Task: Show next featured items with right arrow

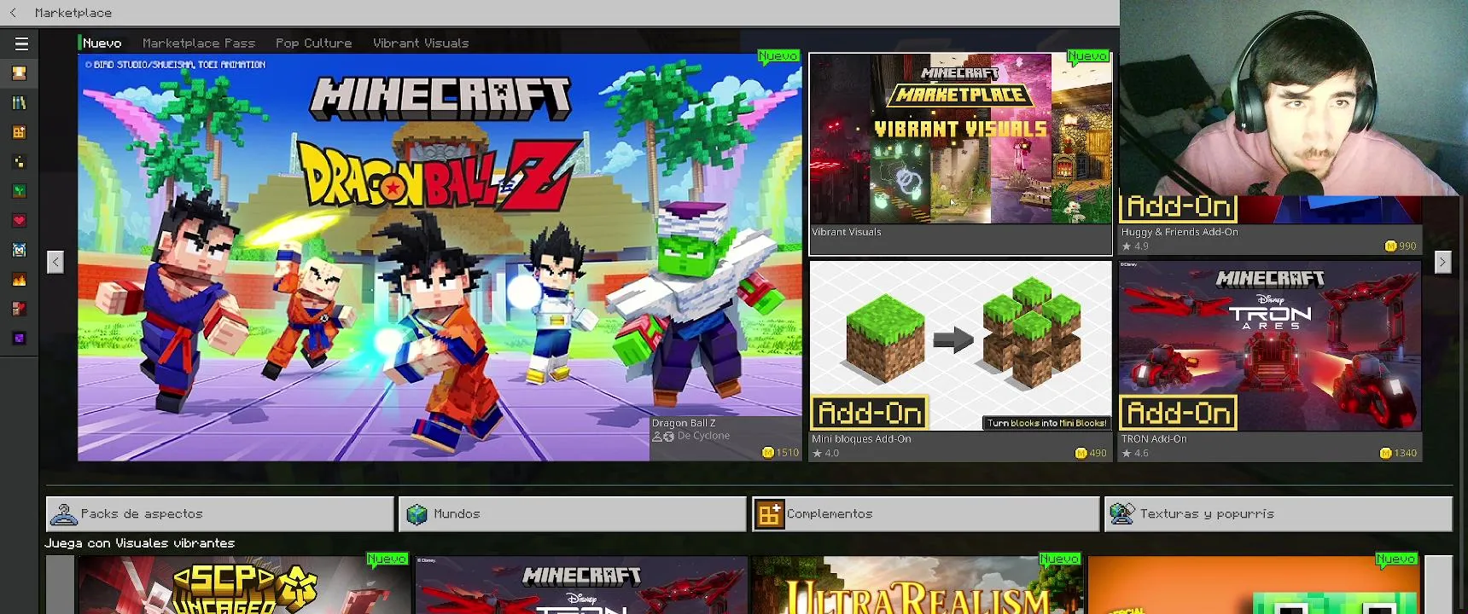Action: click(x=1442, y=262)
